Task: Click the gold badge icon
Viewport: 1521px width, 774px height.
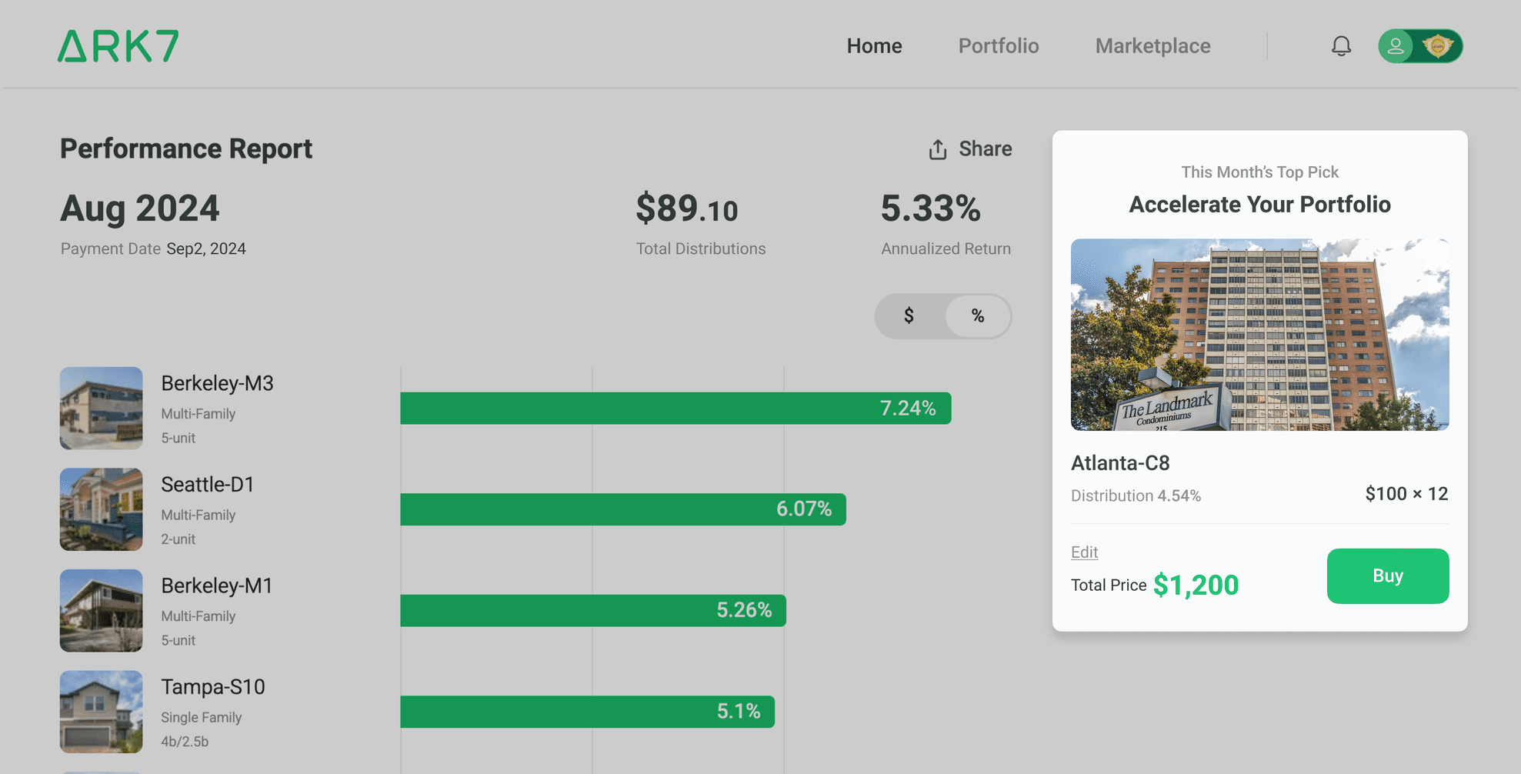Action: (x=1437, y=46)
